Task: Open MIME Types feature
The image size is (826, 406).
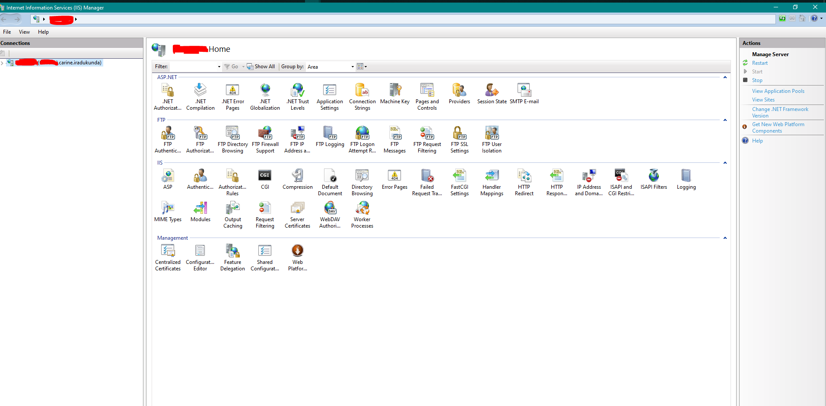Action: click(168, 212)
